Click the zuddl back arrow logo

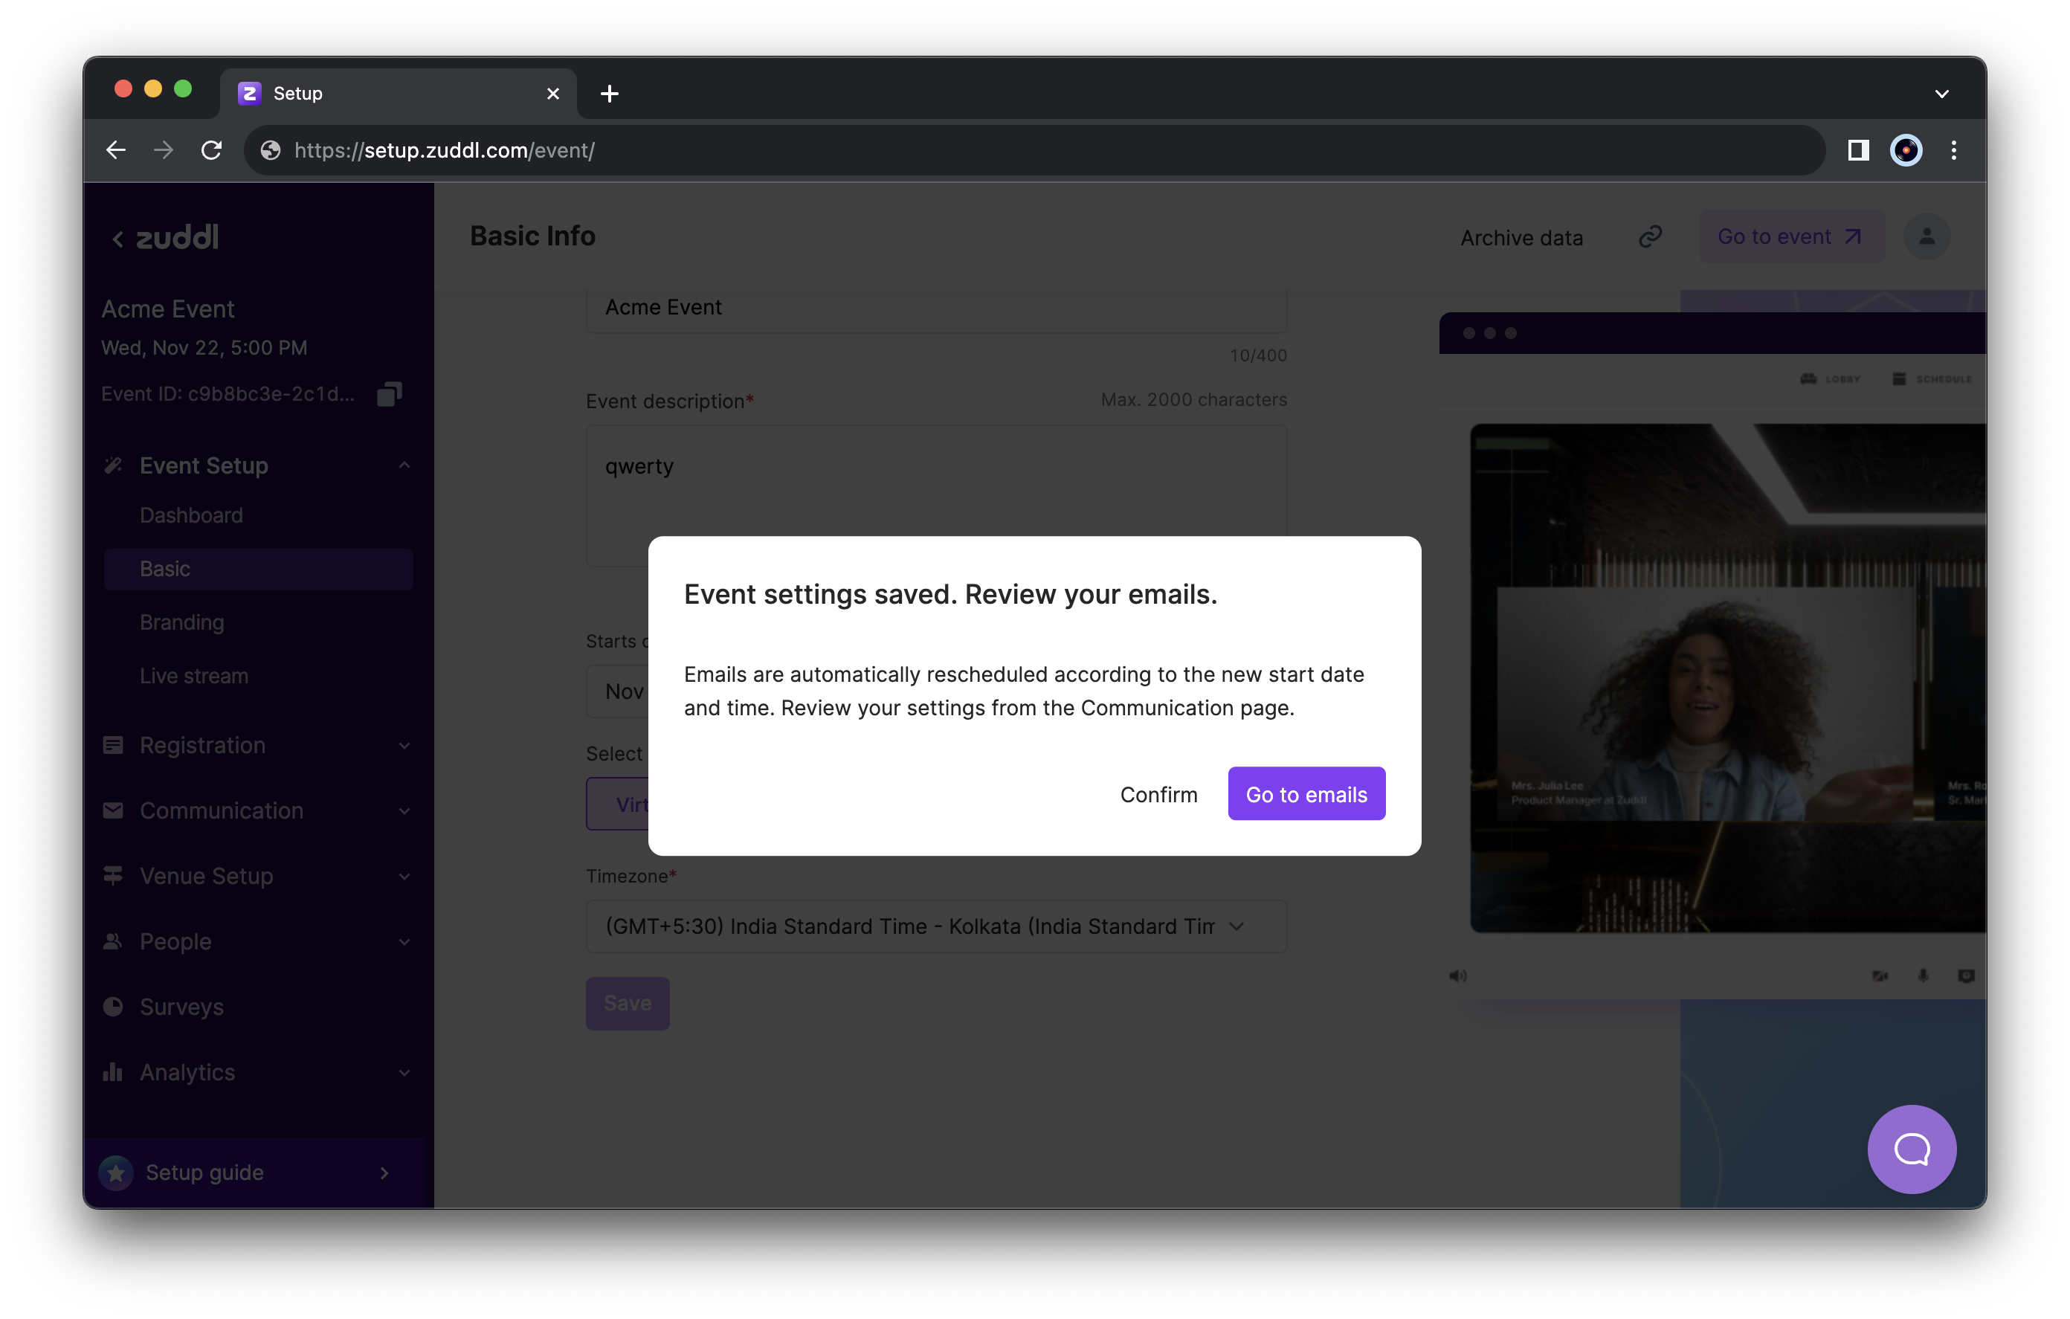coord(165,237)
